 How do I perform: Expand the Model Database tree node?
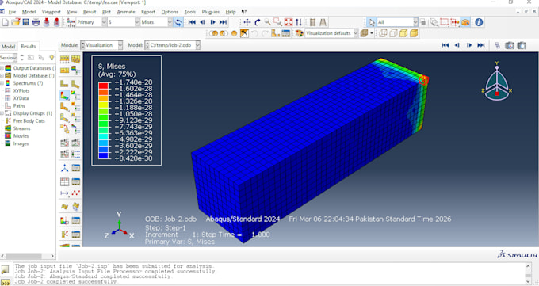[2, 75]
